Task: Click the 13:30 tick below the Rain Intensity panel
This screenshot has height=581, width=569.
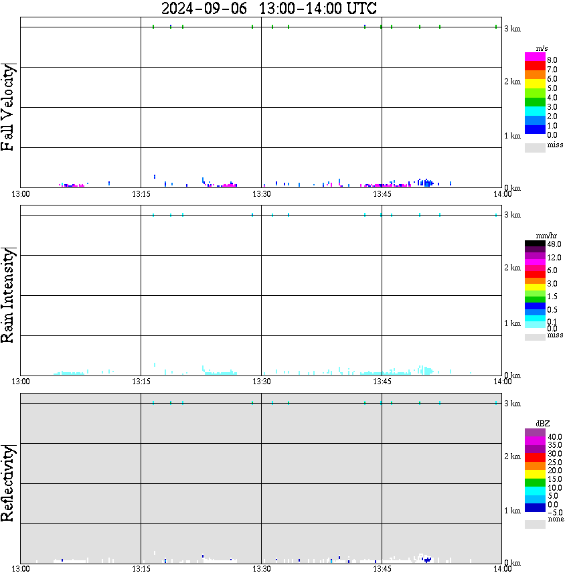Action: [x=261, y=382]
